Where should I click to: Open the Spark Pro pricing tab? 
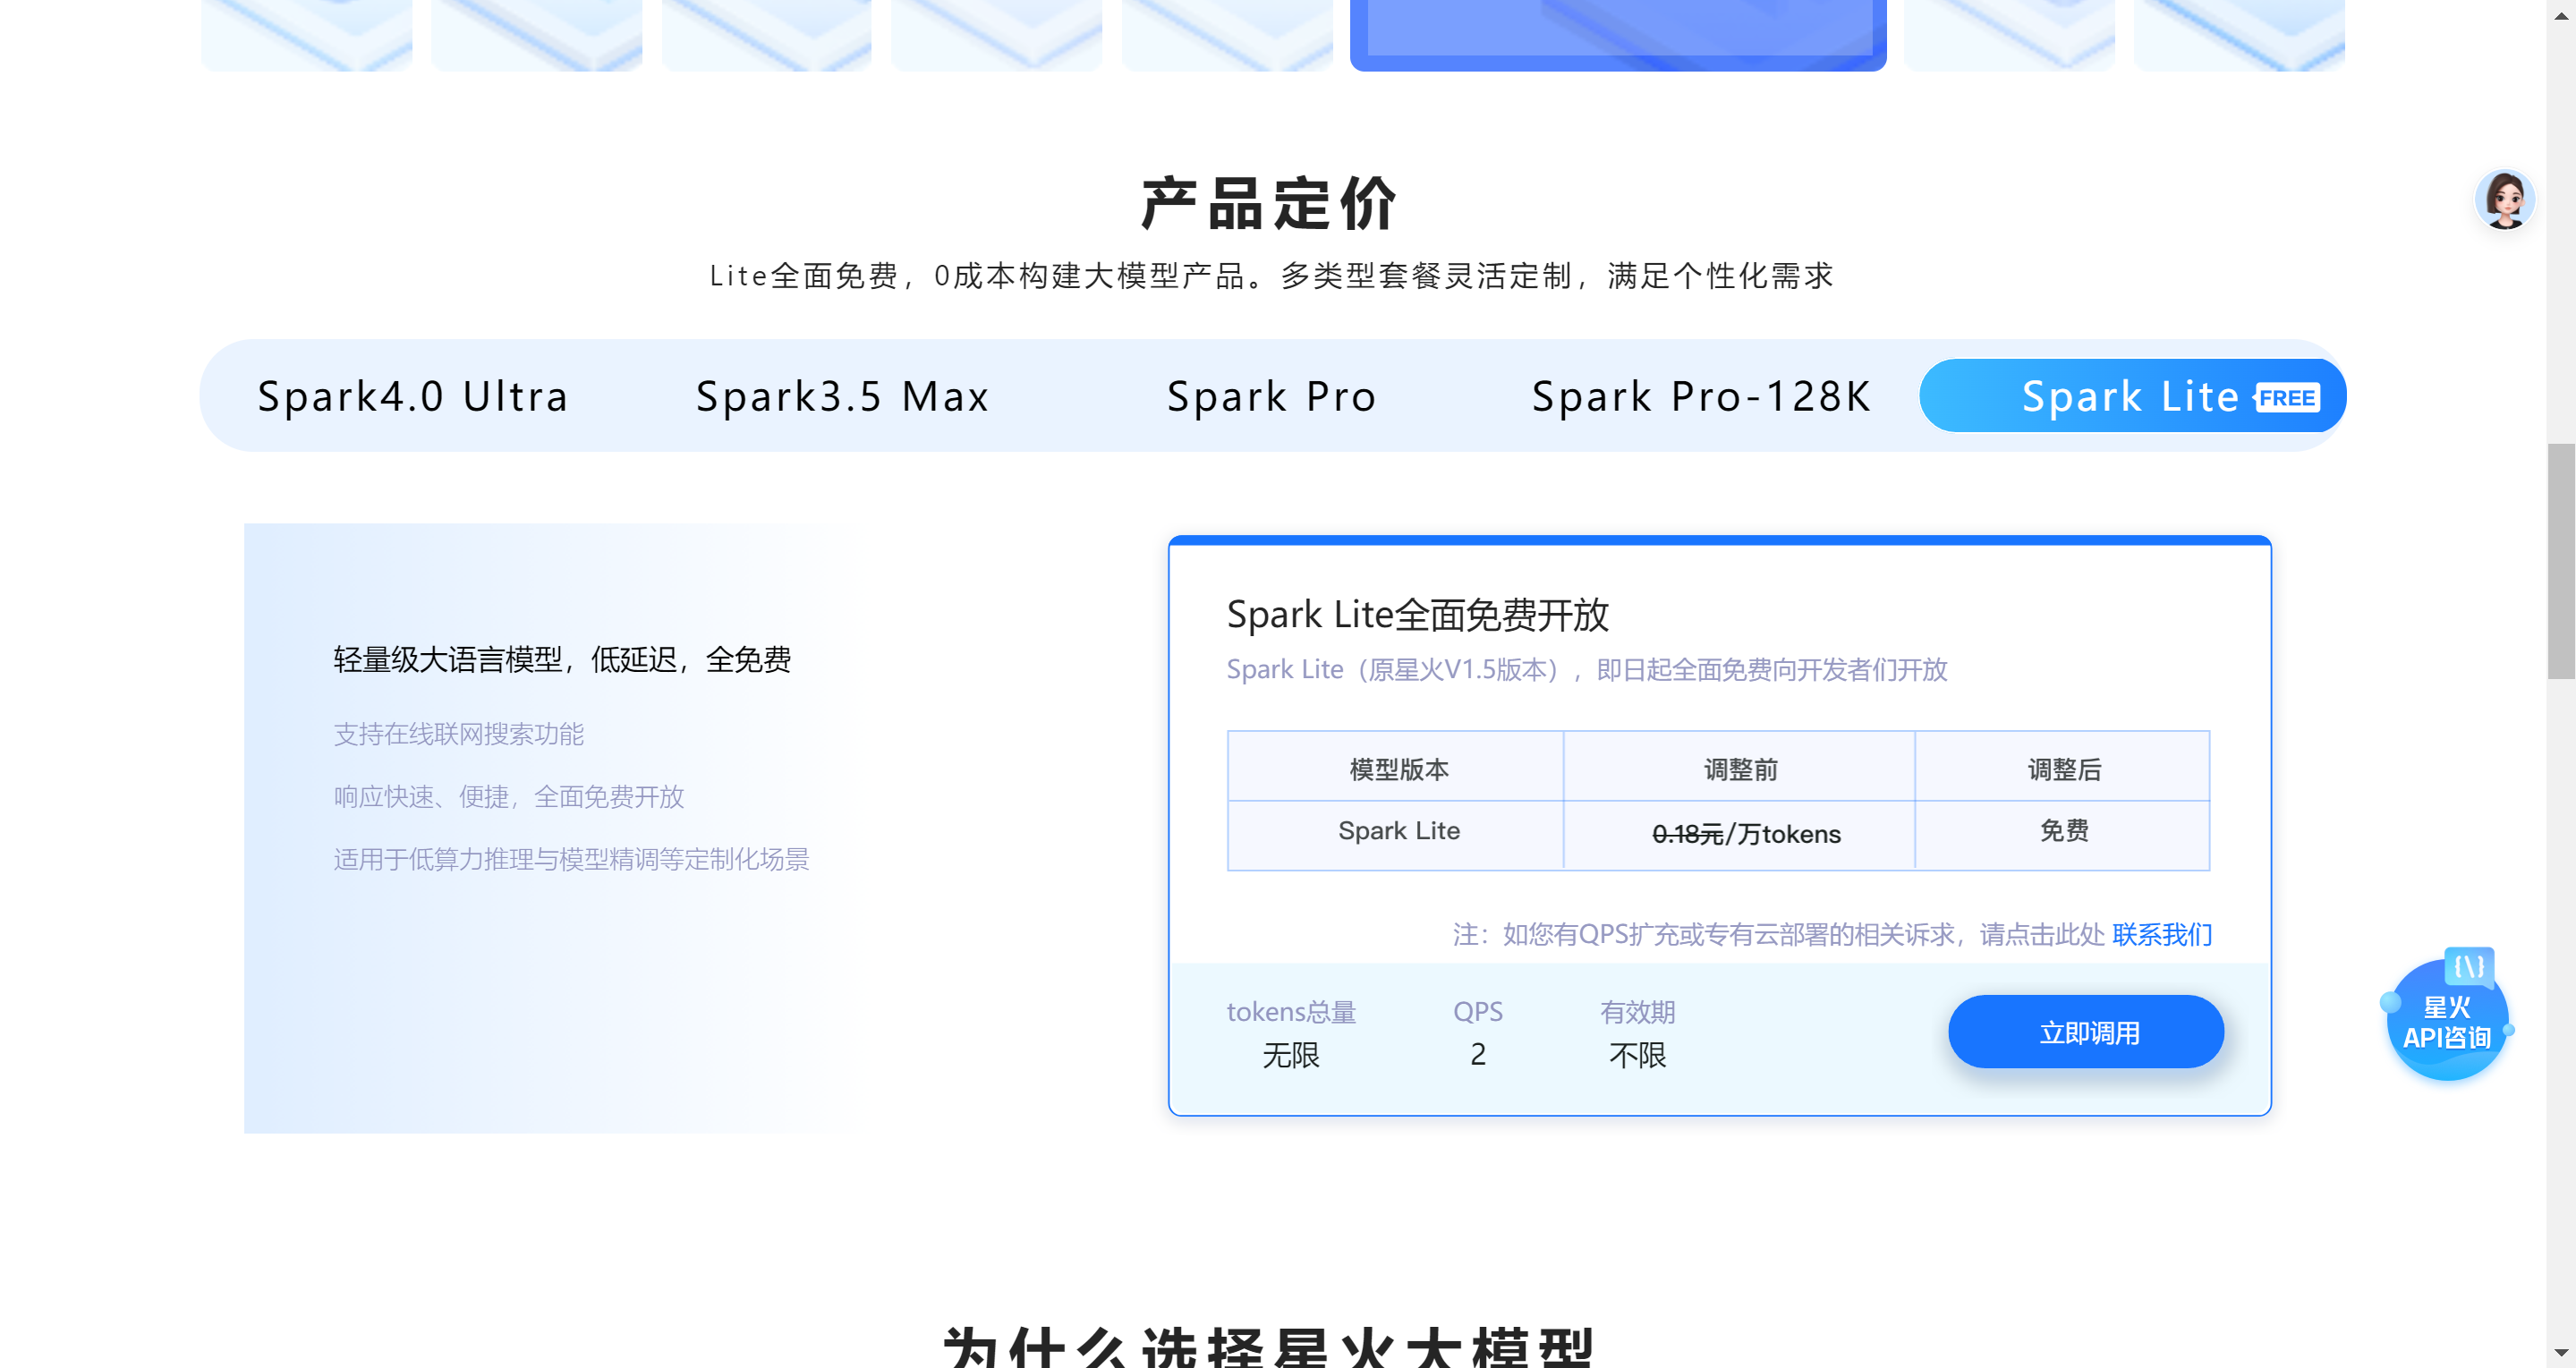tap(1272, 397)
